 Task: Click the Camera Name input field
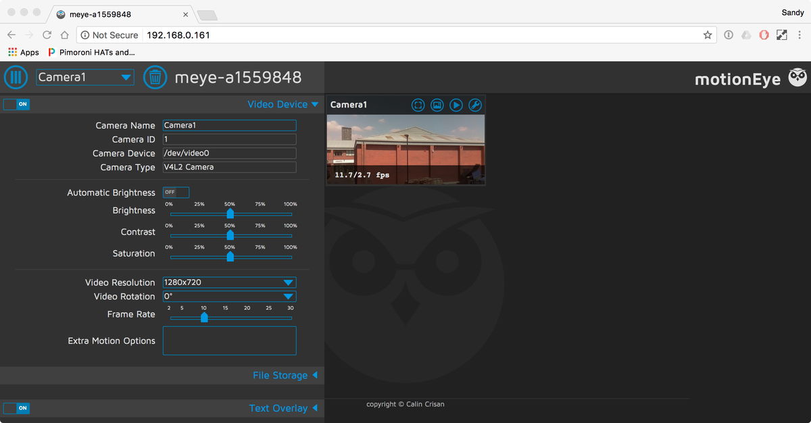[229, 125]
